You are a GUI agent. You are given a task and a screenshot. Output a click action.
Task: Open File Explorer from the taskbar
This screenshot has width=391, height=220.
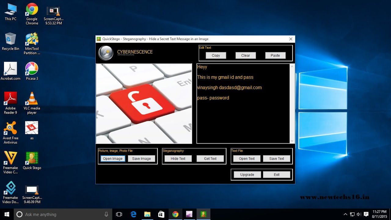pos(147,214)
